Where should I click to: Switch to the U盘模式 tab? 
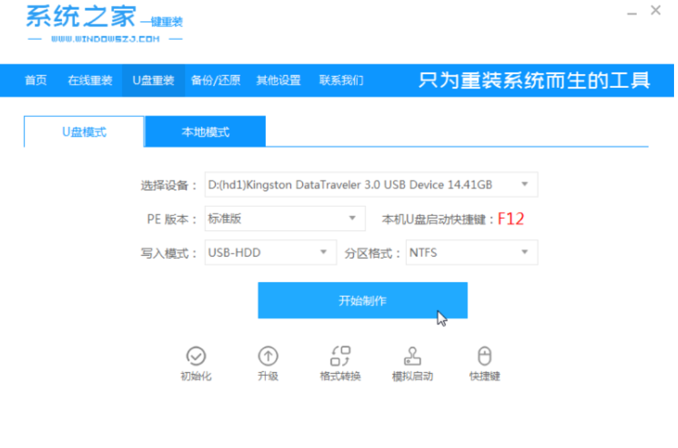pos(83,131)
